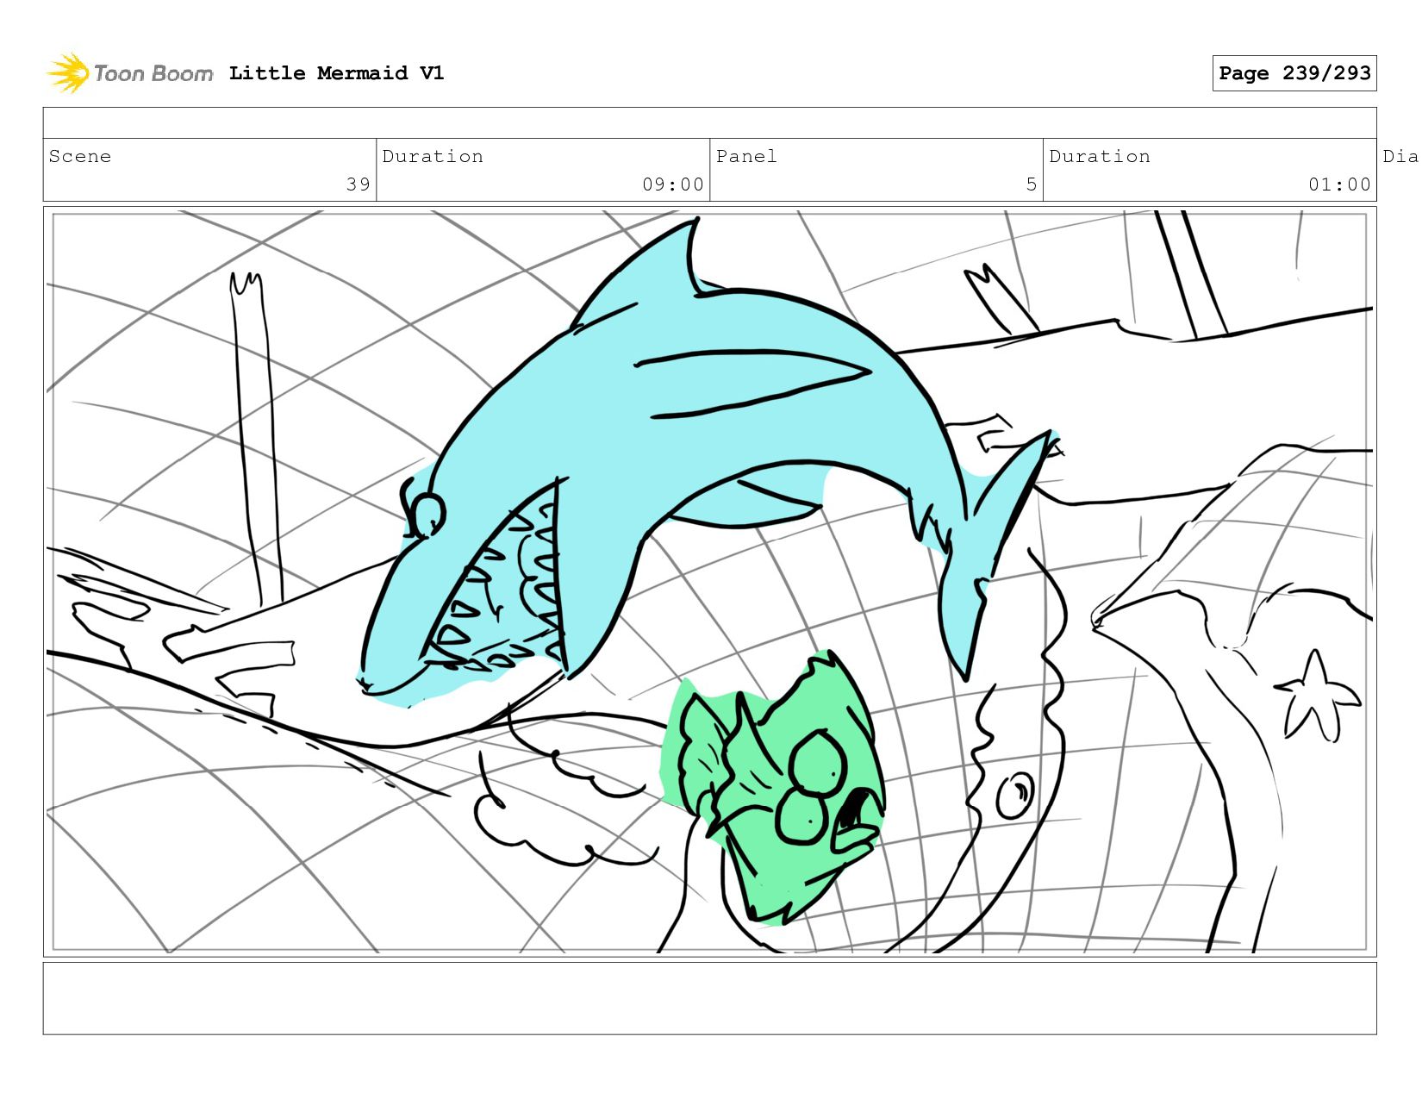Click the storyboard panel with the shark

710,582
